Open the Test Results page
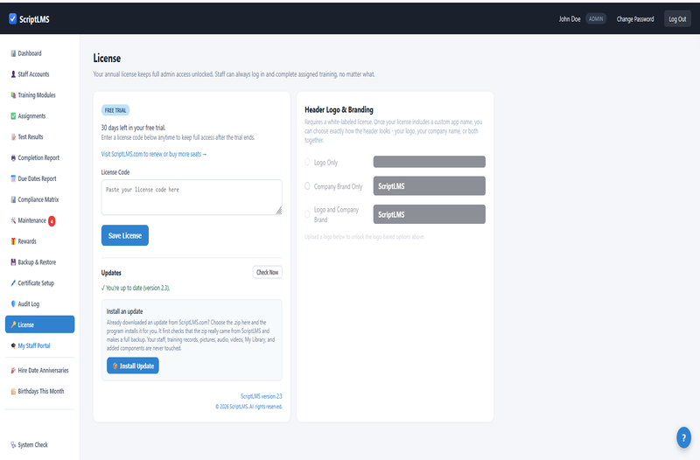Screen dimensions: 700x460 39,137
